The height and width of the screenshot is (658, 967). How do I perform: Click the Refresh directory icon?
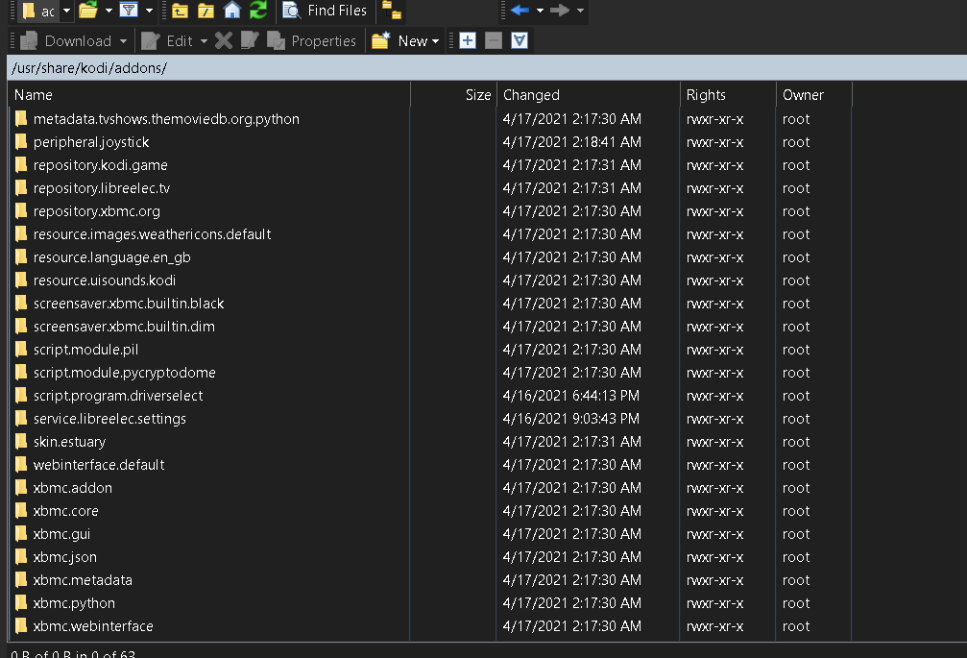257,11
